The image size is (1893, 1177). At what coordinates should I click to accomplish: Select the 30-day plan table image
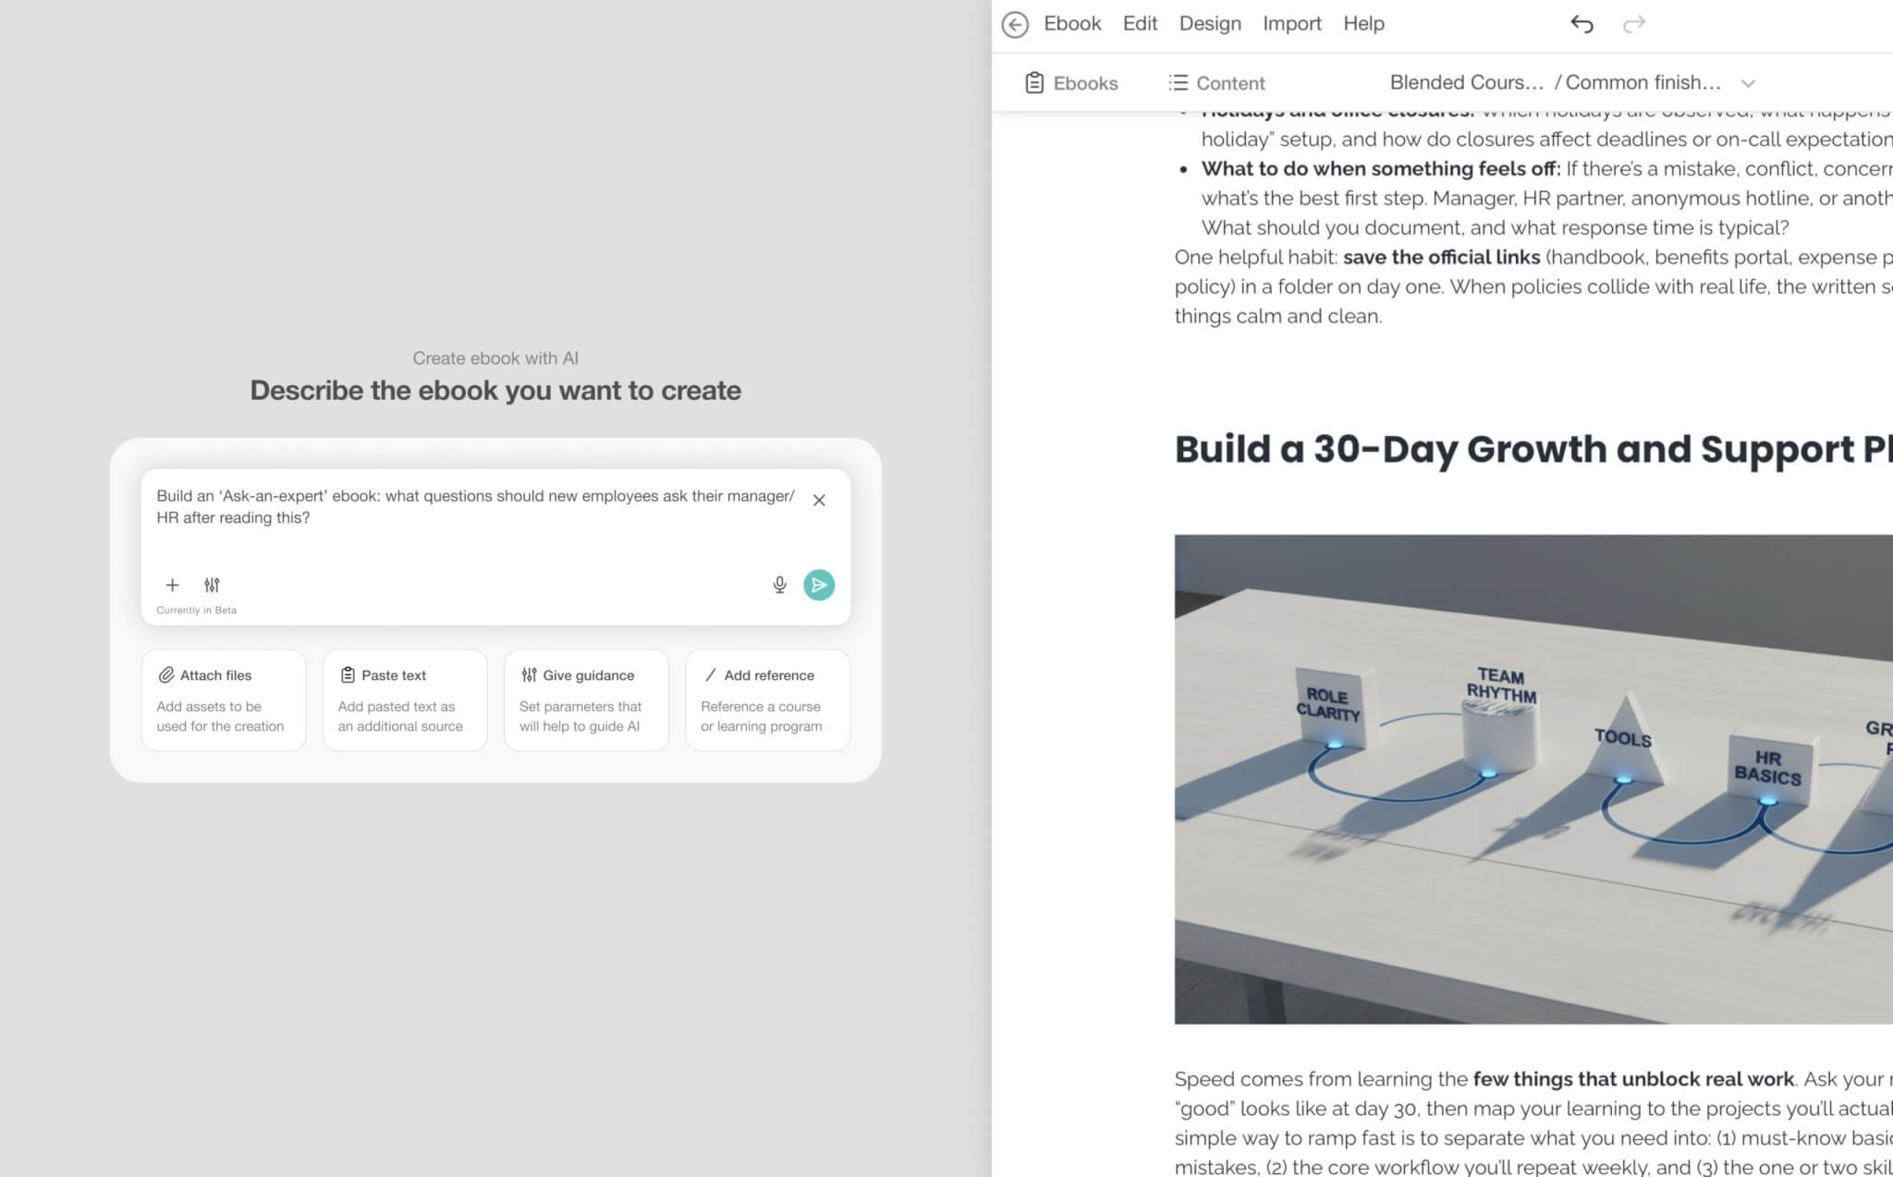click(x=1533, y=779)
